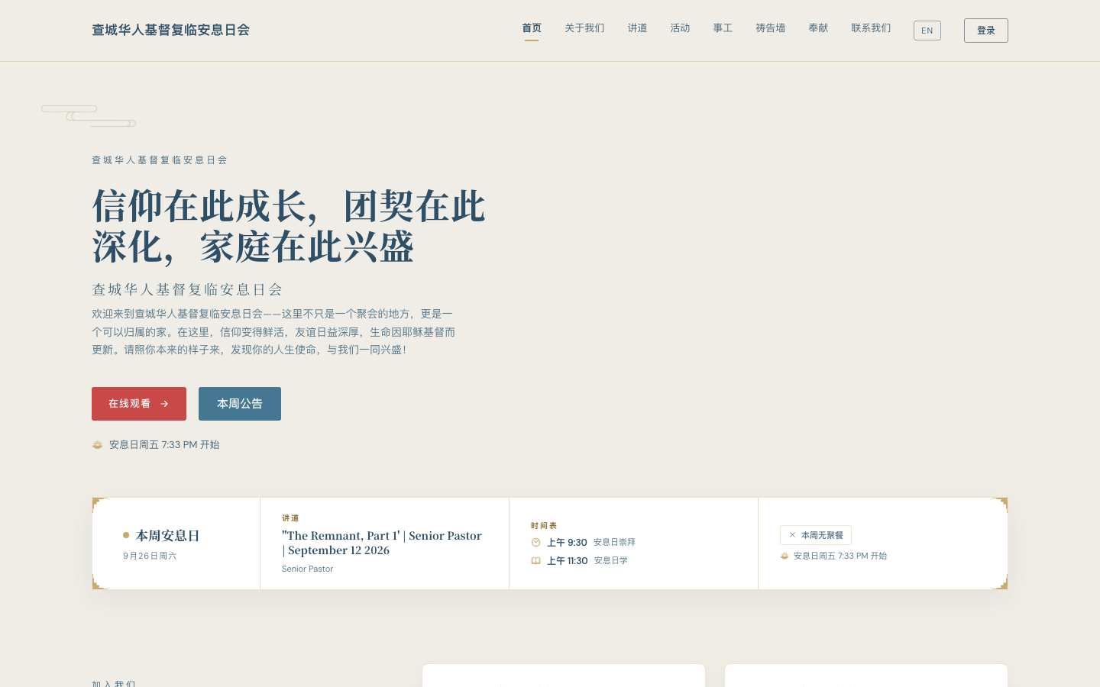Click the cloud decoration above the heading
Viewport: 1100px width, 687px height.
click(89, 116)
